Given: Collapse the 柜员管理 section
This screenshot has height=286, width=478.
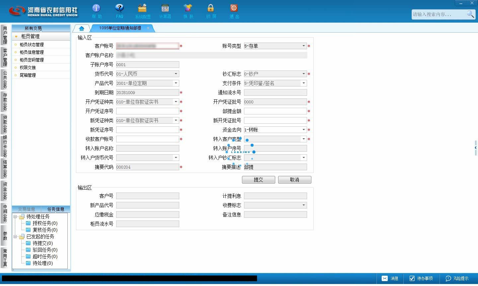Looking at the screenshot, I should (x=16, y=36).
